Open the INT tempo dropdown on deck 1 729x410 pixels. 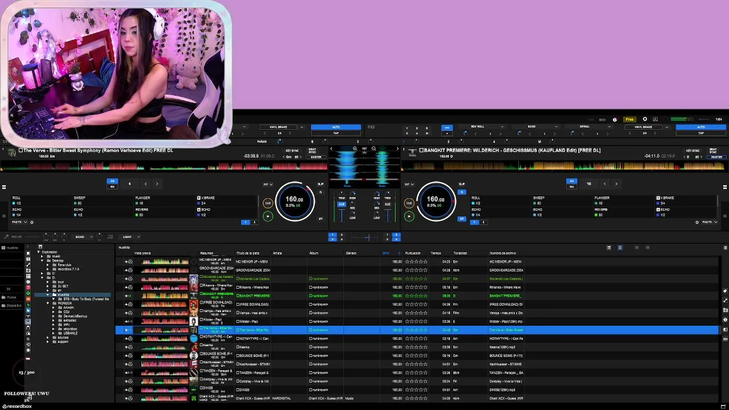click(268, 184)
